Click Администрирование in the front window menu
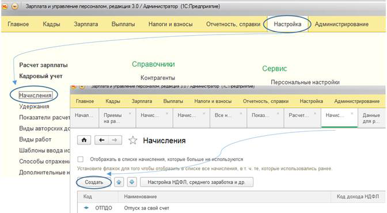 (x=357, y=101)
